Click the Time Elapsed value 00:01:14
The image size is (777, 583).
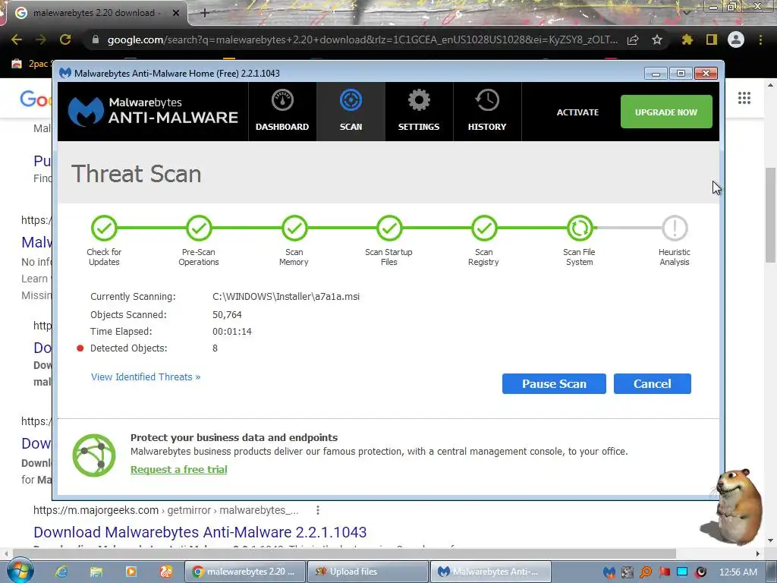point(232,331)
